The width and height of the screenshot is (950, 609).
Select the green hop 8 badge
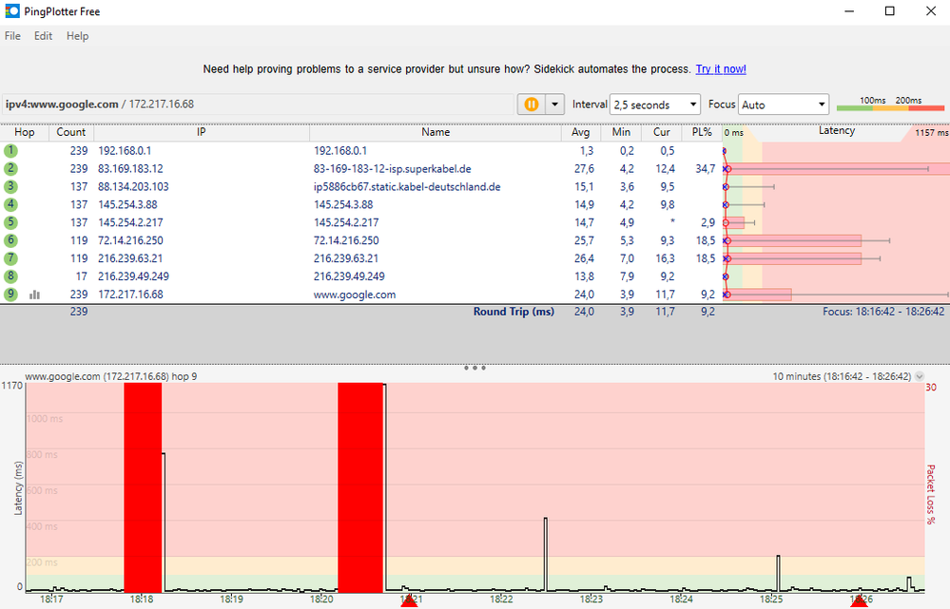click(9, 276)
